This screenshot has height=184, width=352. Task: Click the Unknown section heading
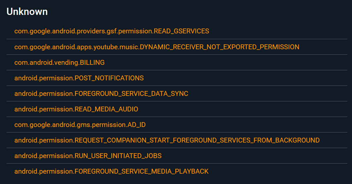click(x=27, y=12)
